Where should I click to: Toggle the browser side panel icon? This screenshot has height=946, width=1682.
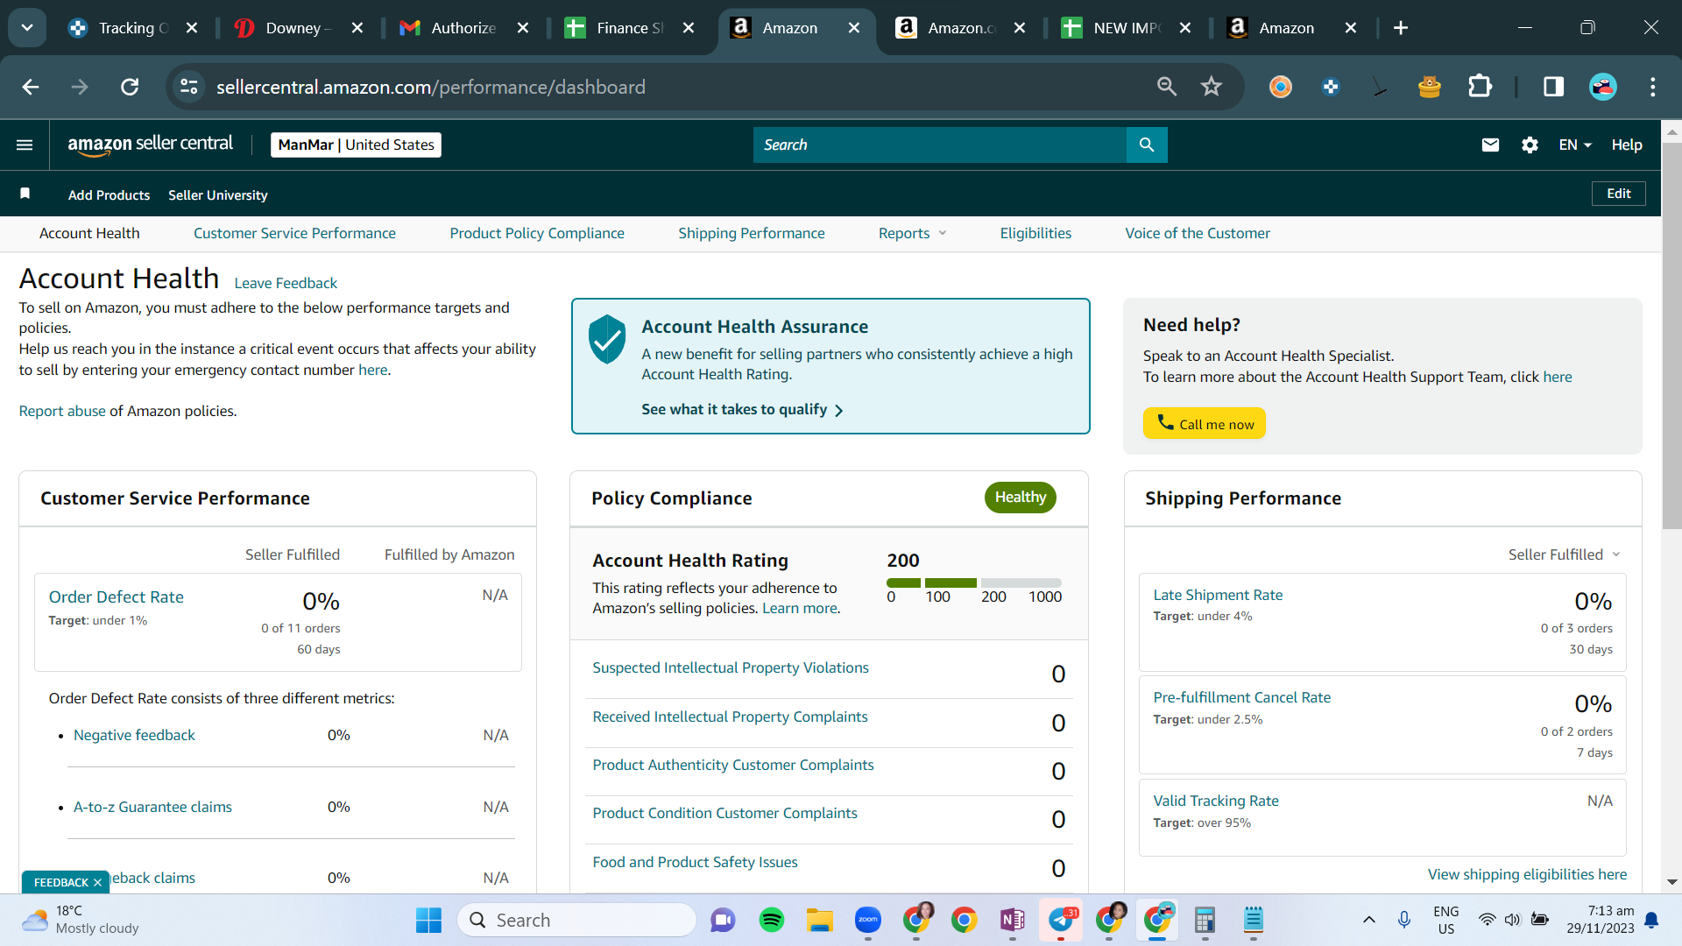click(1554, 87)
